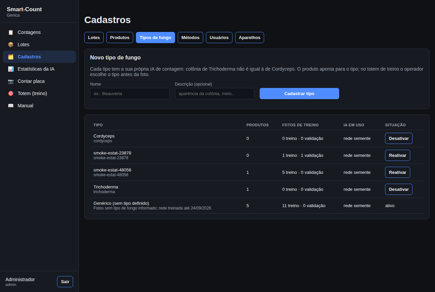Open the Estatísticas da IA chart icon
This screenshot has height=292, width=435.
(x=11, y=69)
